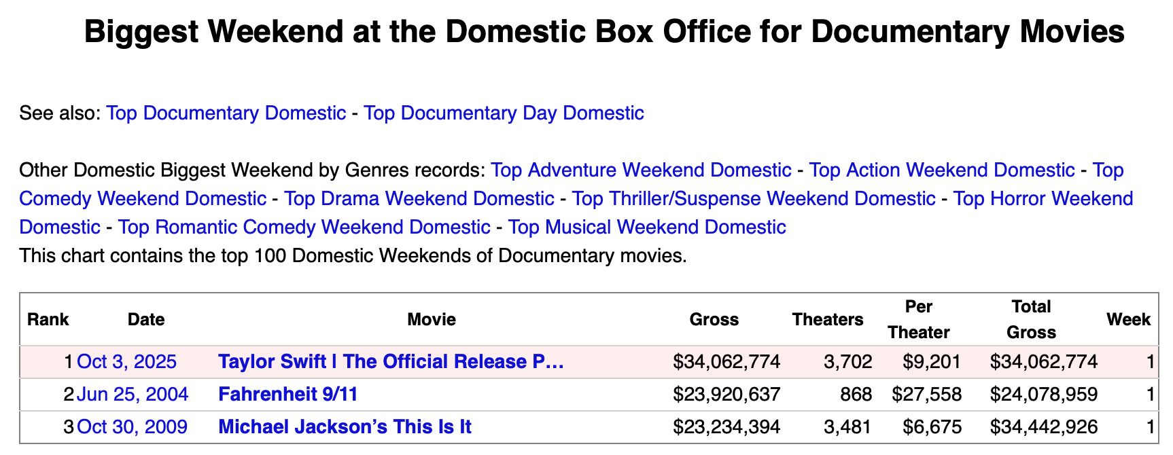Open Top Action Weekend Domestic chart
1173x455 pixels.
tap(941, 170)
